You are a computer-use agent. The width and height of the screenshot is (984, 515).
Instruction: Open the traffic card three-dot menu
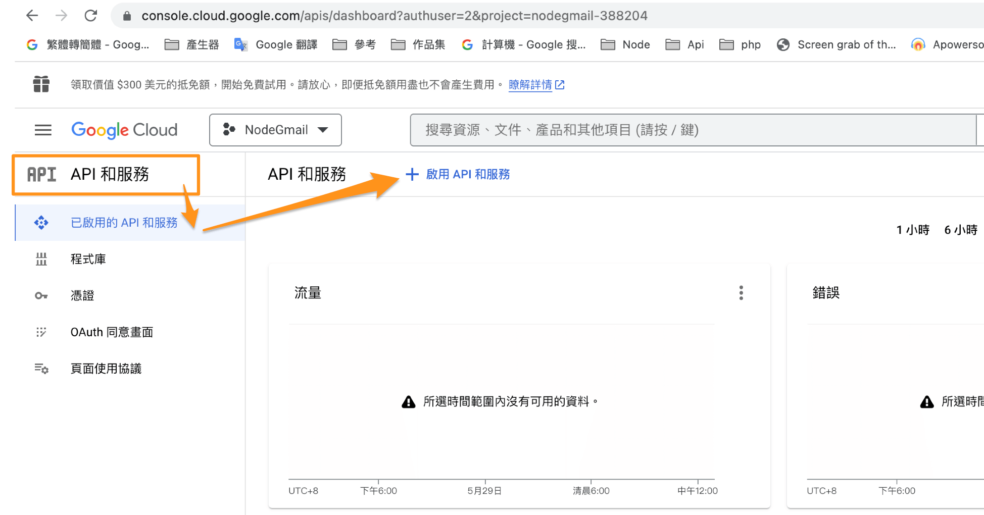(x=741, y=293)
